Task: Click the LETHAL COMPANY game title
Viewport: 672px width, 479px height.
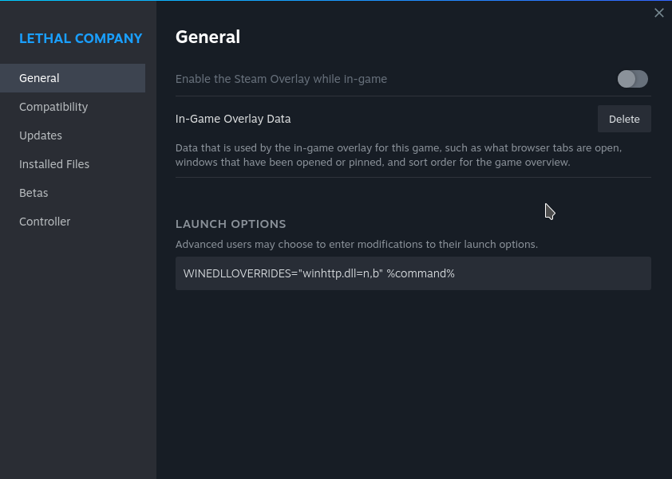Action: tap(81, 38)
